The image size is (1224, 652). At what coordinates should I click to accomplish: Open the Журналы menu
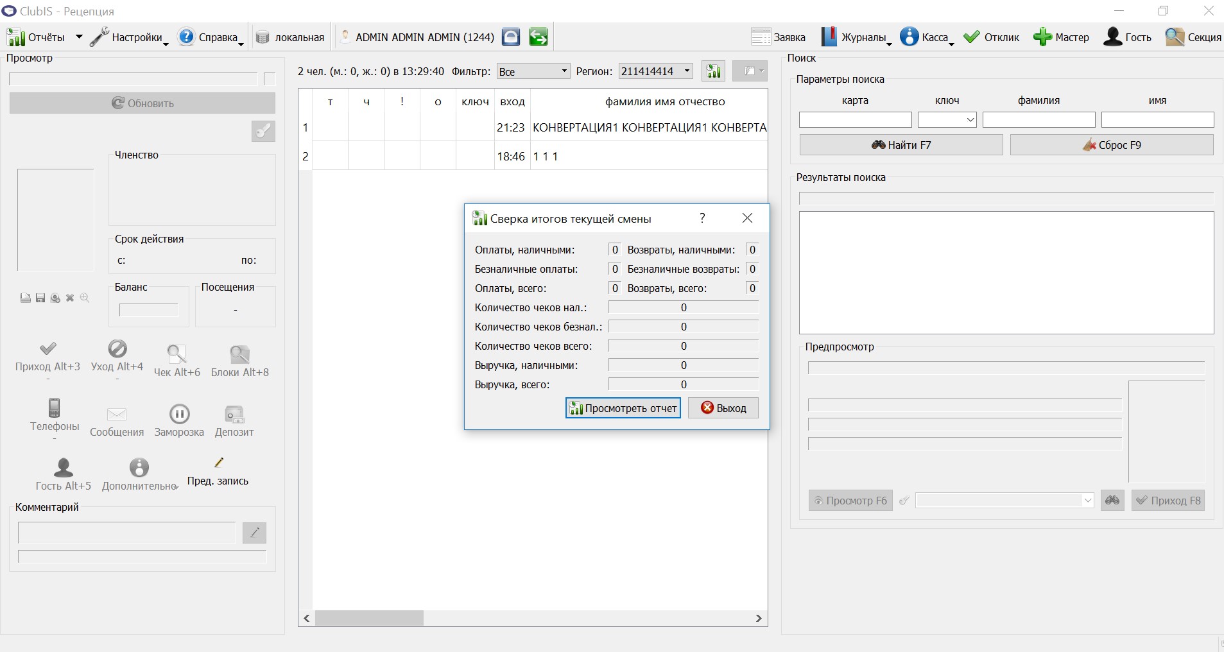(x=856, y=37)
